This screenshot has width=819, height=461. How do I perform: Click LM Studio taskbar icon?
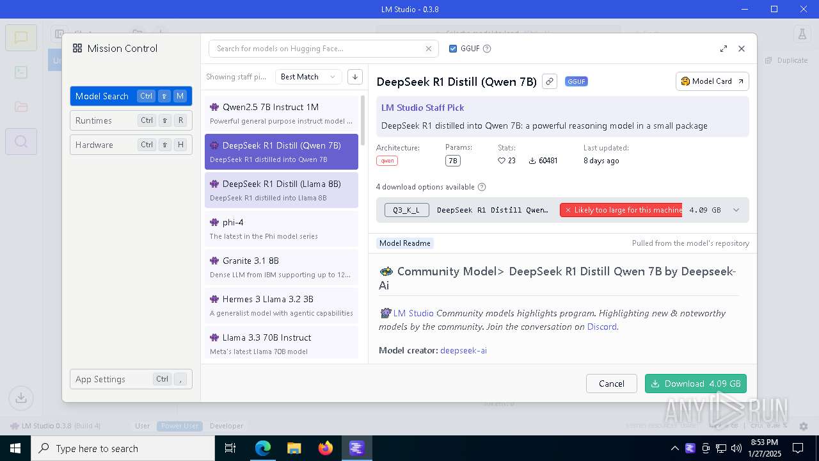pyautogui.click(x=356, y=448)
